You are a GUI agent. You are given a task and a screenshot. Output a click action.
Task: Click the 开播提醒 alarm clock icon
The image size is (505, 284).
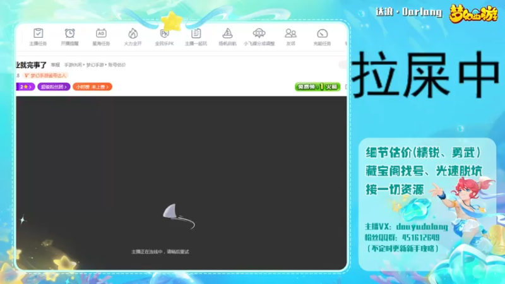[69, 33]
